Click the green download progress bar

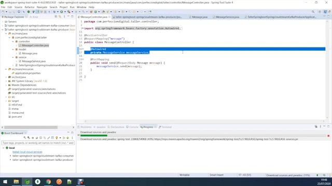click(94, 135)
